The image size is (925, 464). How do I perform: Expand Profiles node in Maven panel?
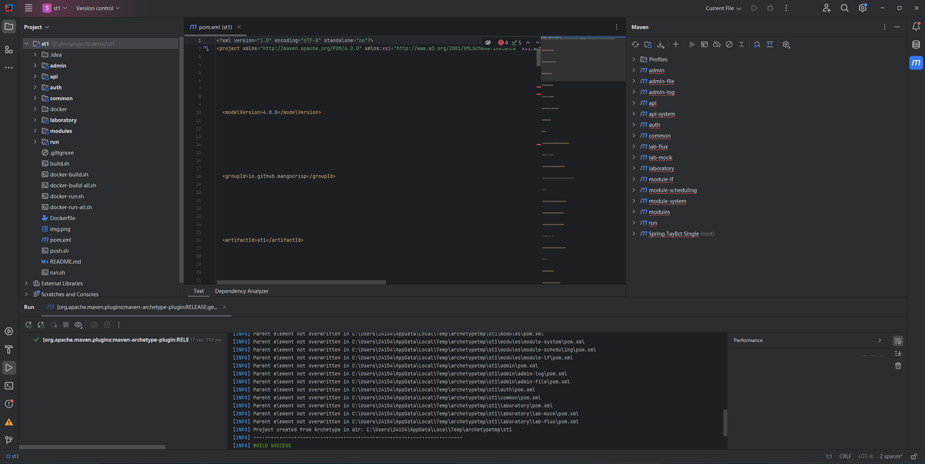[634, 59]
